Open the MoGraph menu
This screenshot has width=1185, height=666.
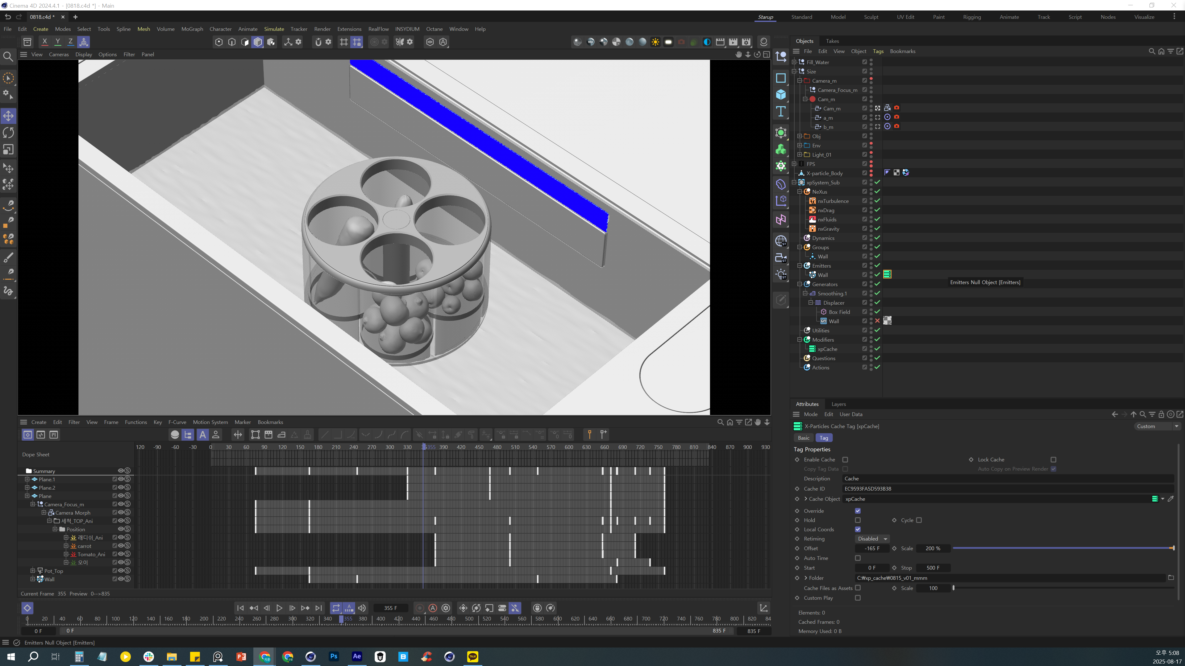[192, 29]
